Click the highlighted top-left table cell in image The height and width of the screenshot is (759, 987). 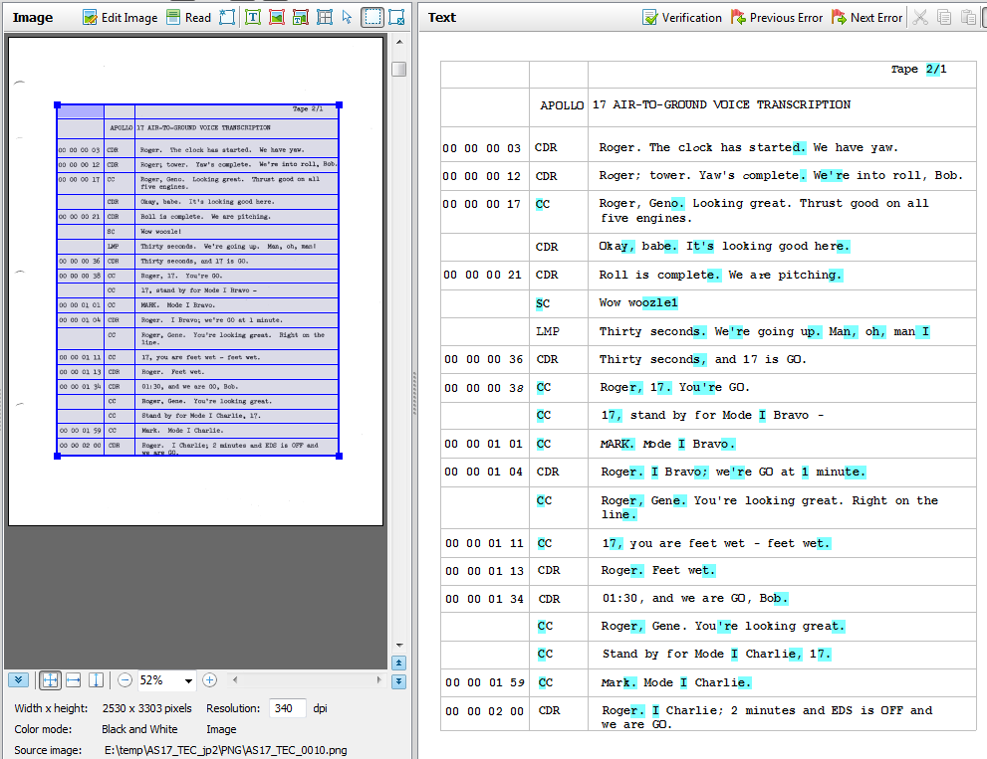[x=81, y=112]
